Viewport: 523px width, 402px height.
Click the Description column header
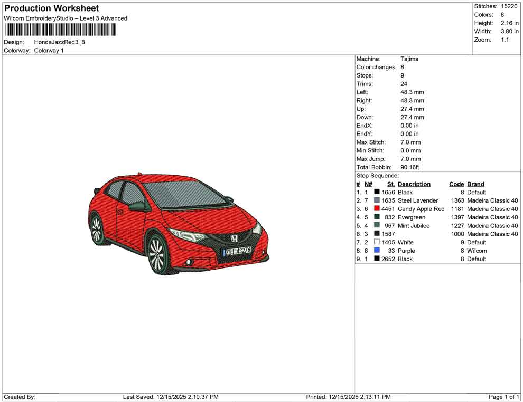(414, 184)
